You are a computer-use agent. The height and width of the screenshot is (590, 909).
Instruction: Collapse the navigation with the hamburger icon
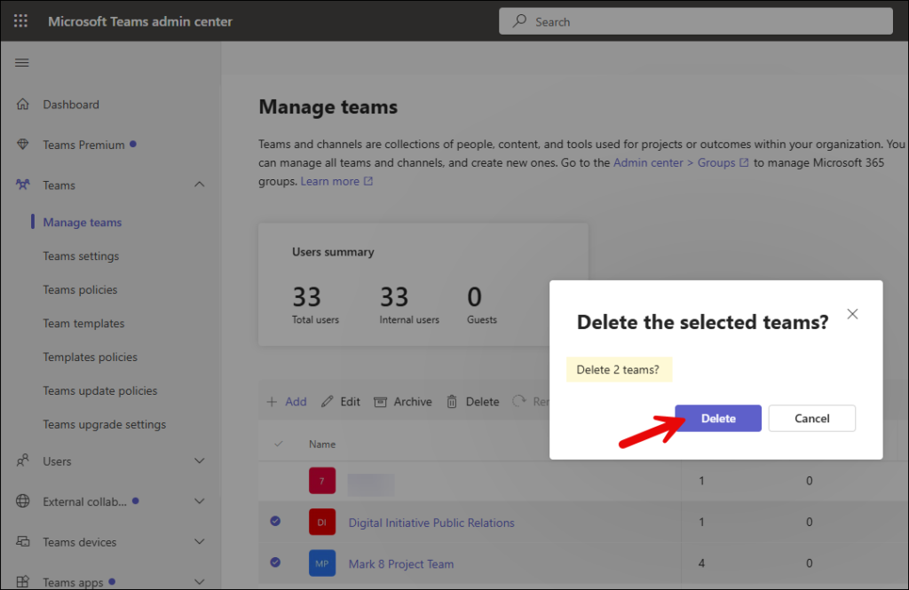coord(22,62)
